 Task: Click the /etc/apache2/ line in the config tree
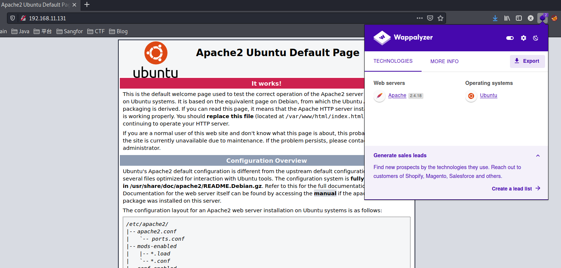click(x=147, y=224)
